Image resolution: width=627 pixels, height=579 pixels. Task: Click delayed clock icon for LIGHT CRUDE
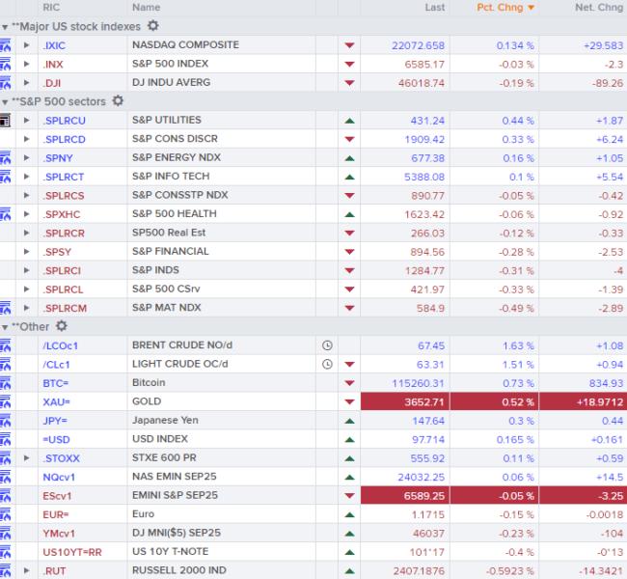pos(327,364)
